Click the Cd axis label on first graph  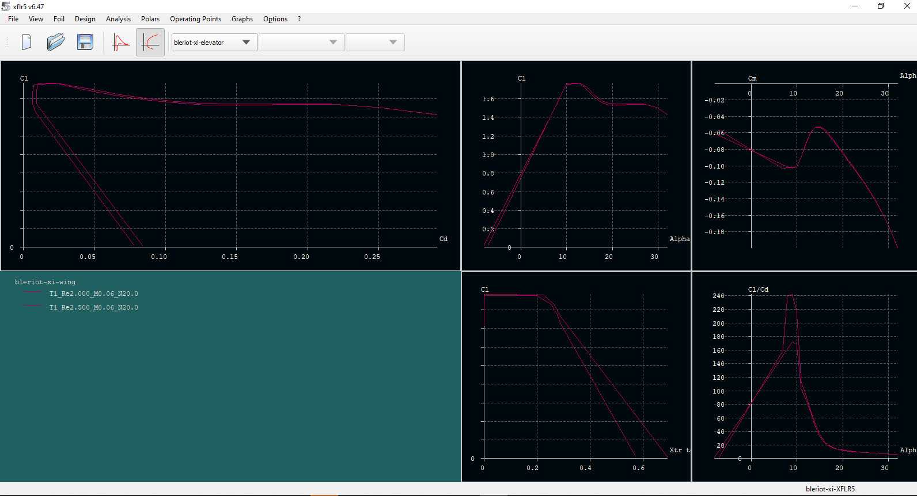444,239
